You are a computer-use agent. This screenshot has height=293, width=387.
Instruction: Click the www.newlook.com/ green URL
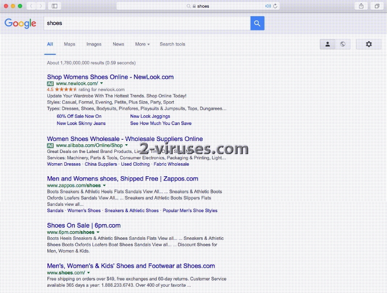pos(77,83)
